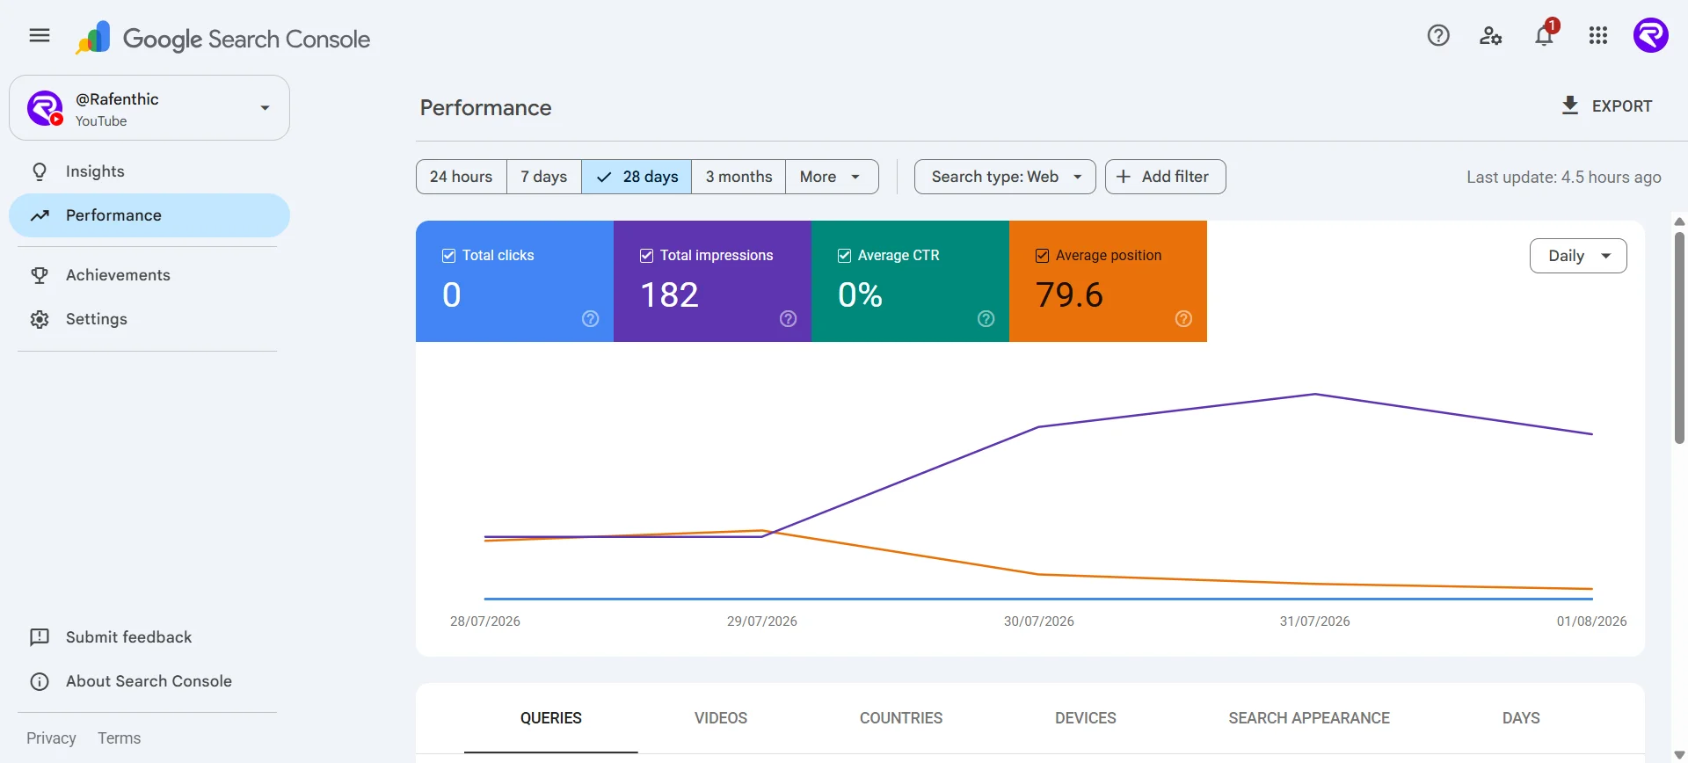The image size is (1688, 763).
Task: Open the notifications bell
Action: pyautogui.click(x=1545, y=35)
